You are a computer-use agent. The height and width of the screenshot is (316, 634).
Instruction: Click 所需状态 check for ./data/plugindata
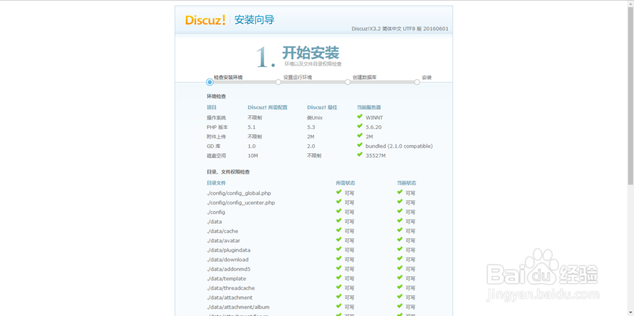339,249
